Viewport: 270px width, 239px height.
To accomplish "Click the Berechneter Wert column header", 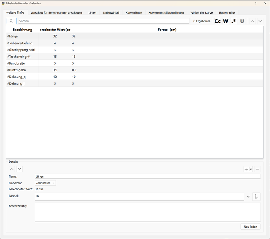I will pos(55,30).
